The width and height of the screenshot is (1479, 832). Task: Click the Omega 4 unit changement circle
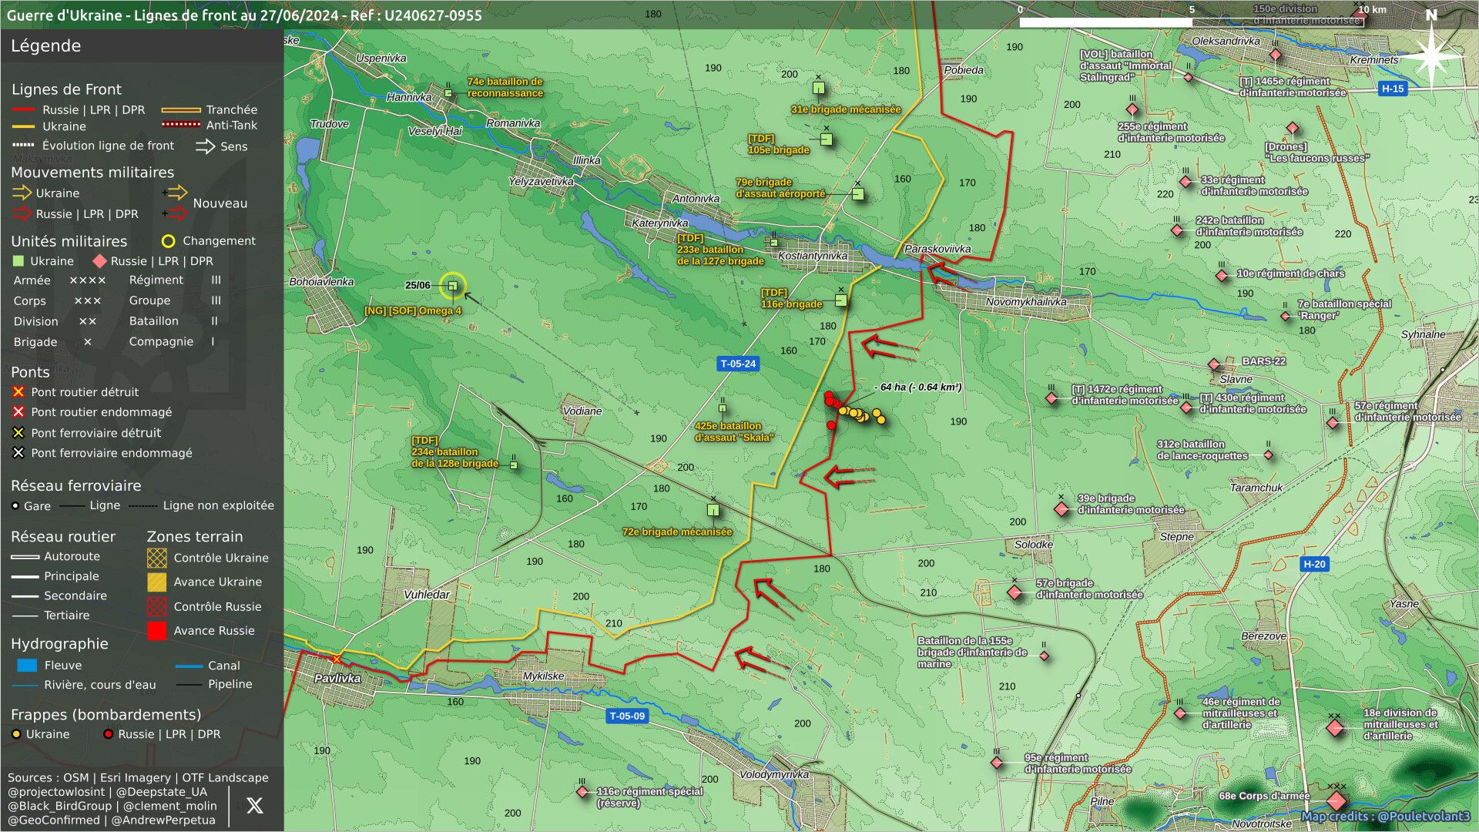coord(453,286)
